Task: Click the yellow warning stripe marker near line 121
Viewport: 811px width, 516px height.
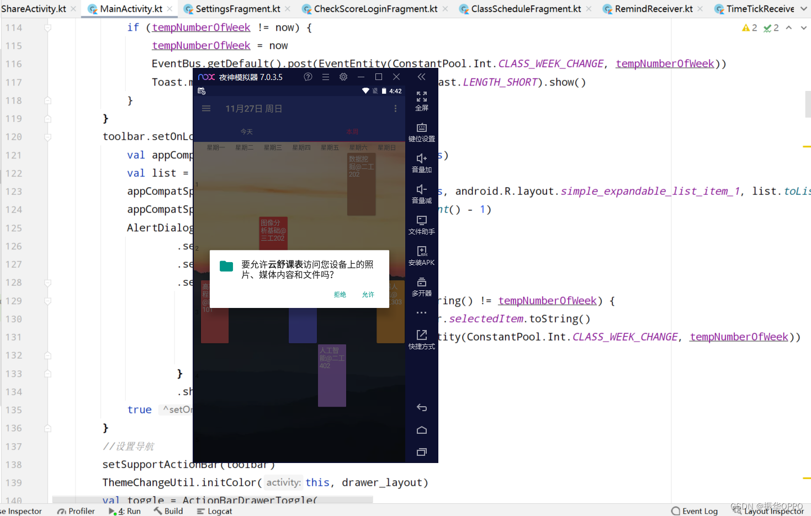Action: [x=807, y=146]
